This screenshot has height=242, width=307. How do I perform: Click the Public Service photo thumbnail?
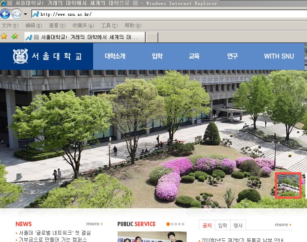point(152,237)
